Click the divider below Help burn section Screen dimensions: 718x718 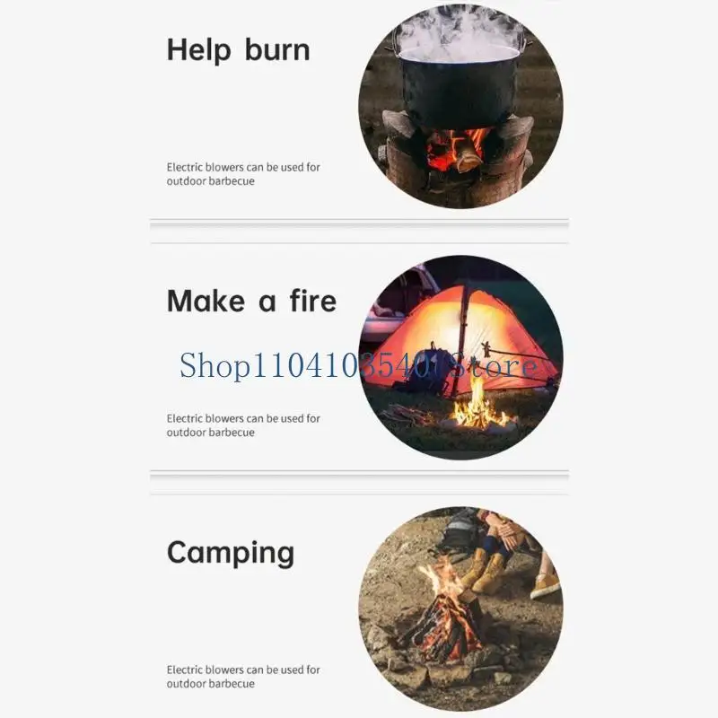359,223
